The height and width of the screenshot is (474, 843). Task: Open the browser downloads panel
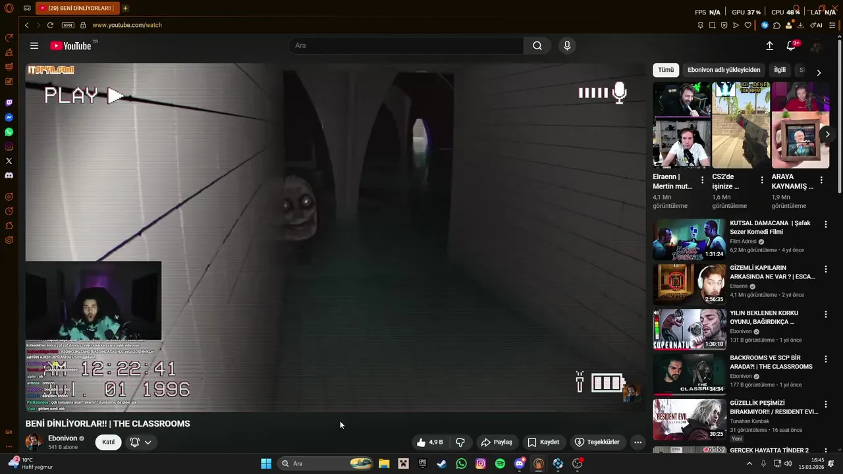(x=800, y=25)
